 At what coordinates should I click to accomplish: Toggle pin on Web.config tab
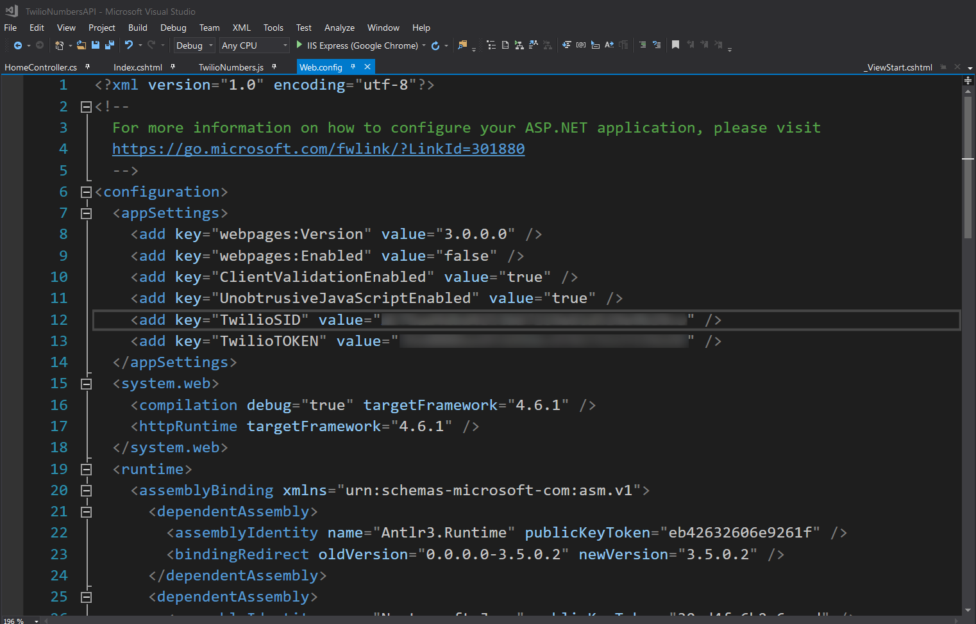click(x=353, y=67)
